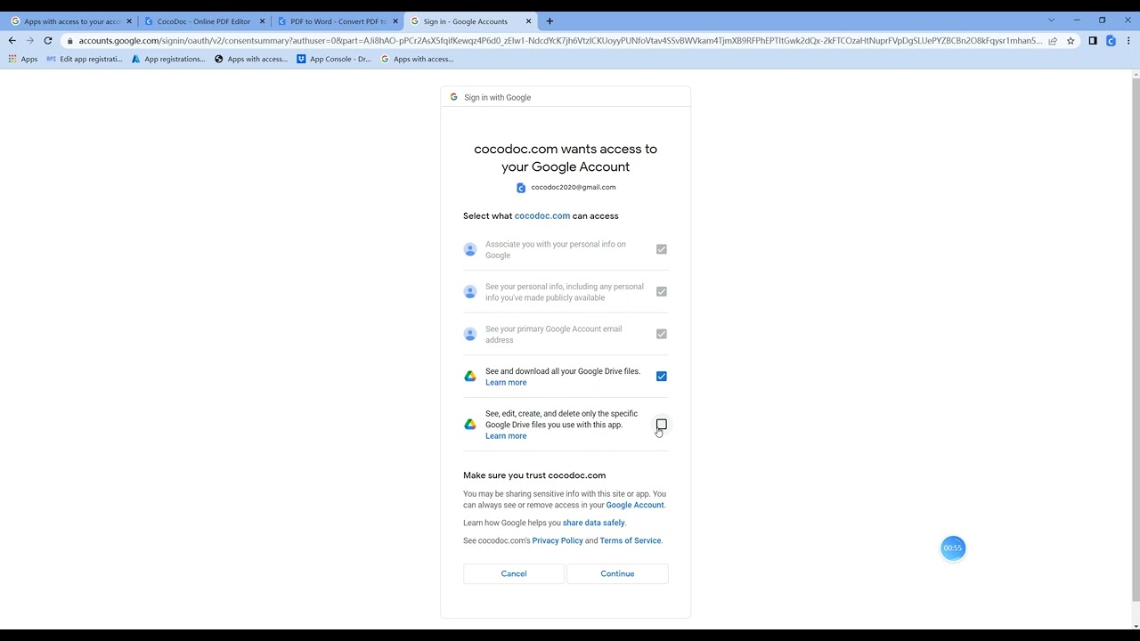Open the App Console - Dr... bookmark
1140x641 pixels.
334,59
